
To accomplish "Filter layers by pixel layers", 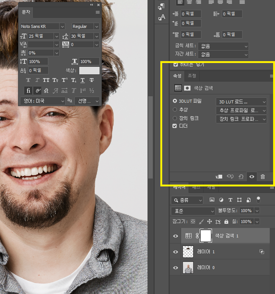I will (x=212, y=200).
